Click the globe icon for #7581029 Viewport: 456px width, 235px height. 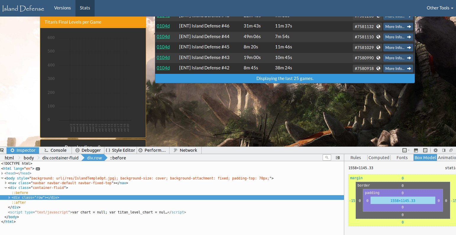pyautogui.click(x=378, y=48)
